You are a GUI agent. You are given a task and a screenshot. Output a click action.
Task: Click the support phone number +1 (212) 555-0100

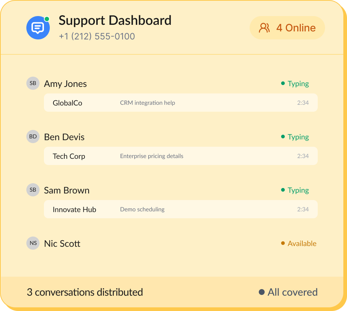(x=97, y=37)
